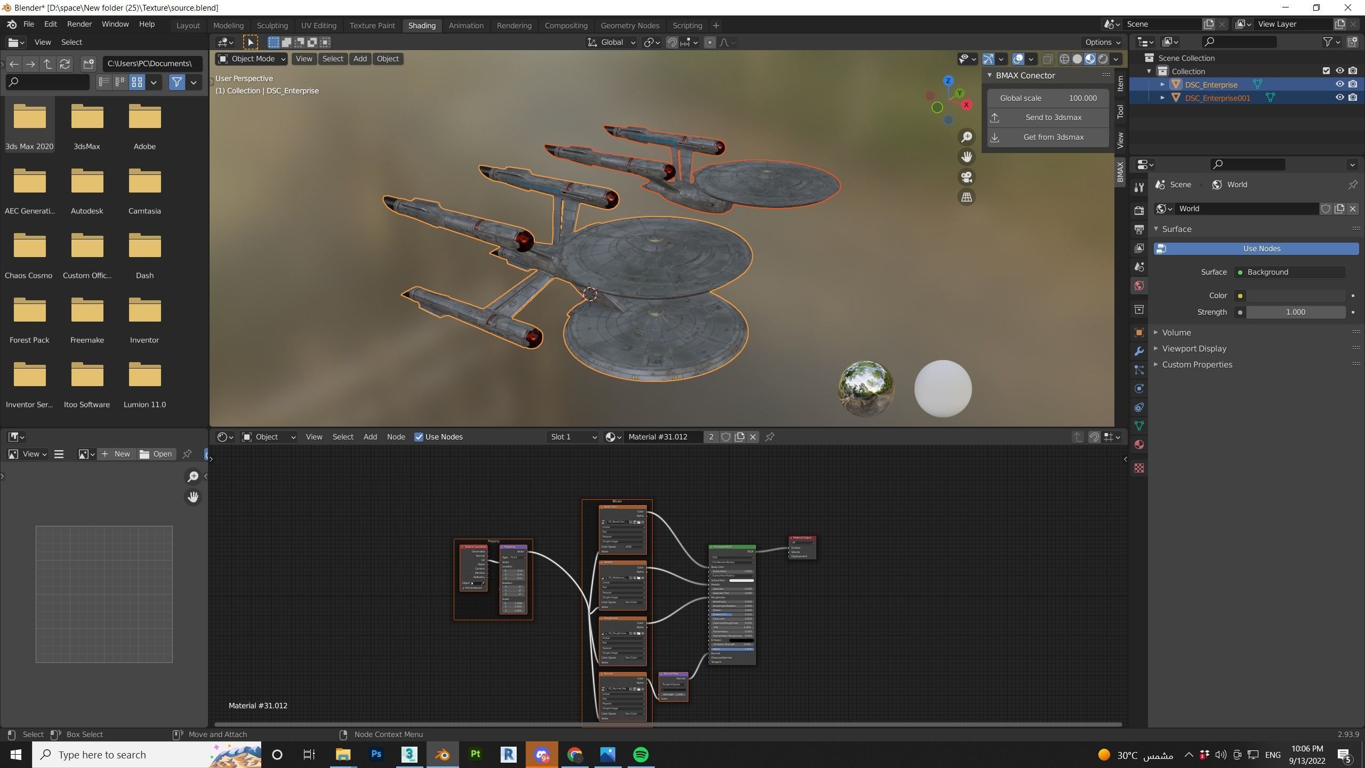1365x768 pixels.
Task: Collapse the Collection tree item
Action: 1149,71
